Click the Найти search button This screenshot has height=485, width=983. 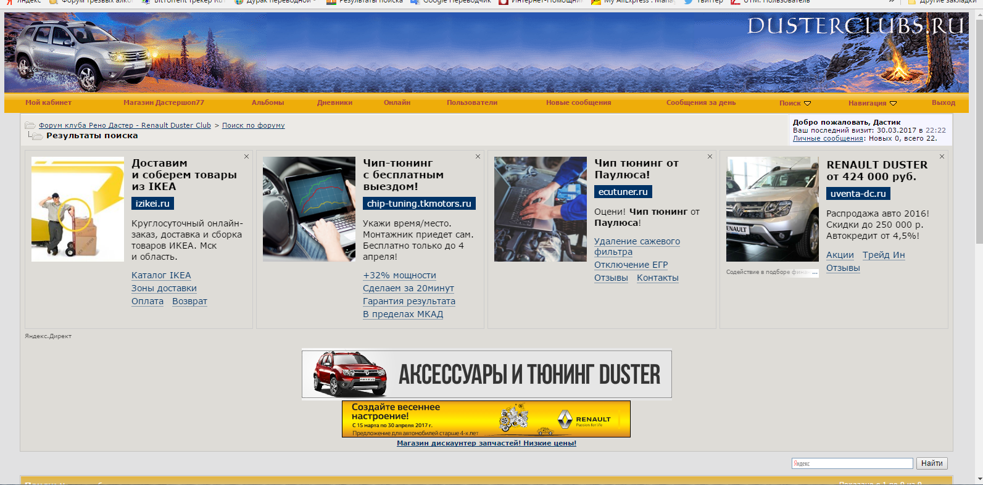click(932, 463)
